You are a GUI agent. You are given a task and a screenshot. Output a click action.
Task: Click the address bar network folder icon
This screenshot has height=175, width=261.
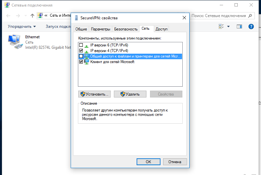[x=40, y=15]
